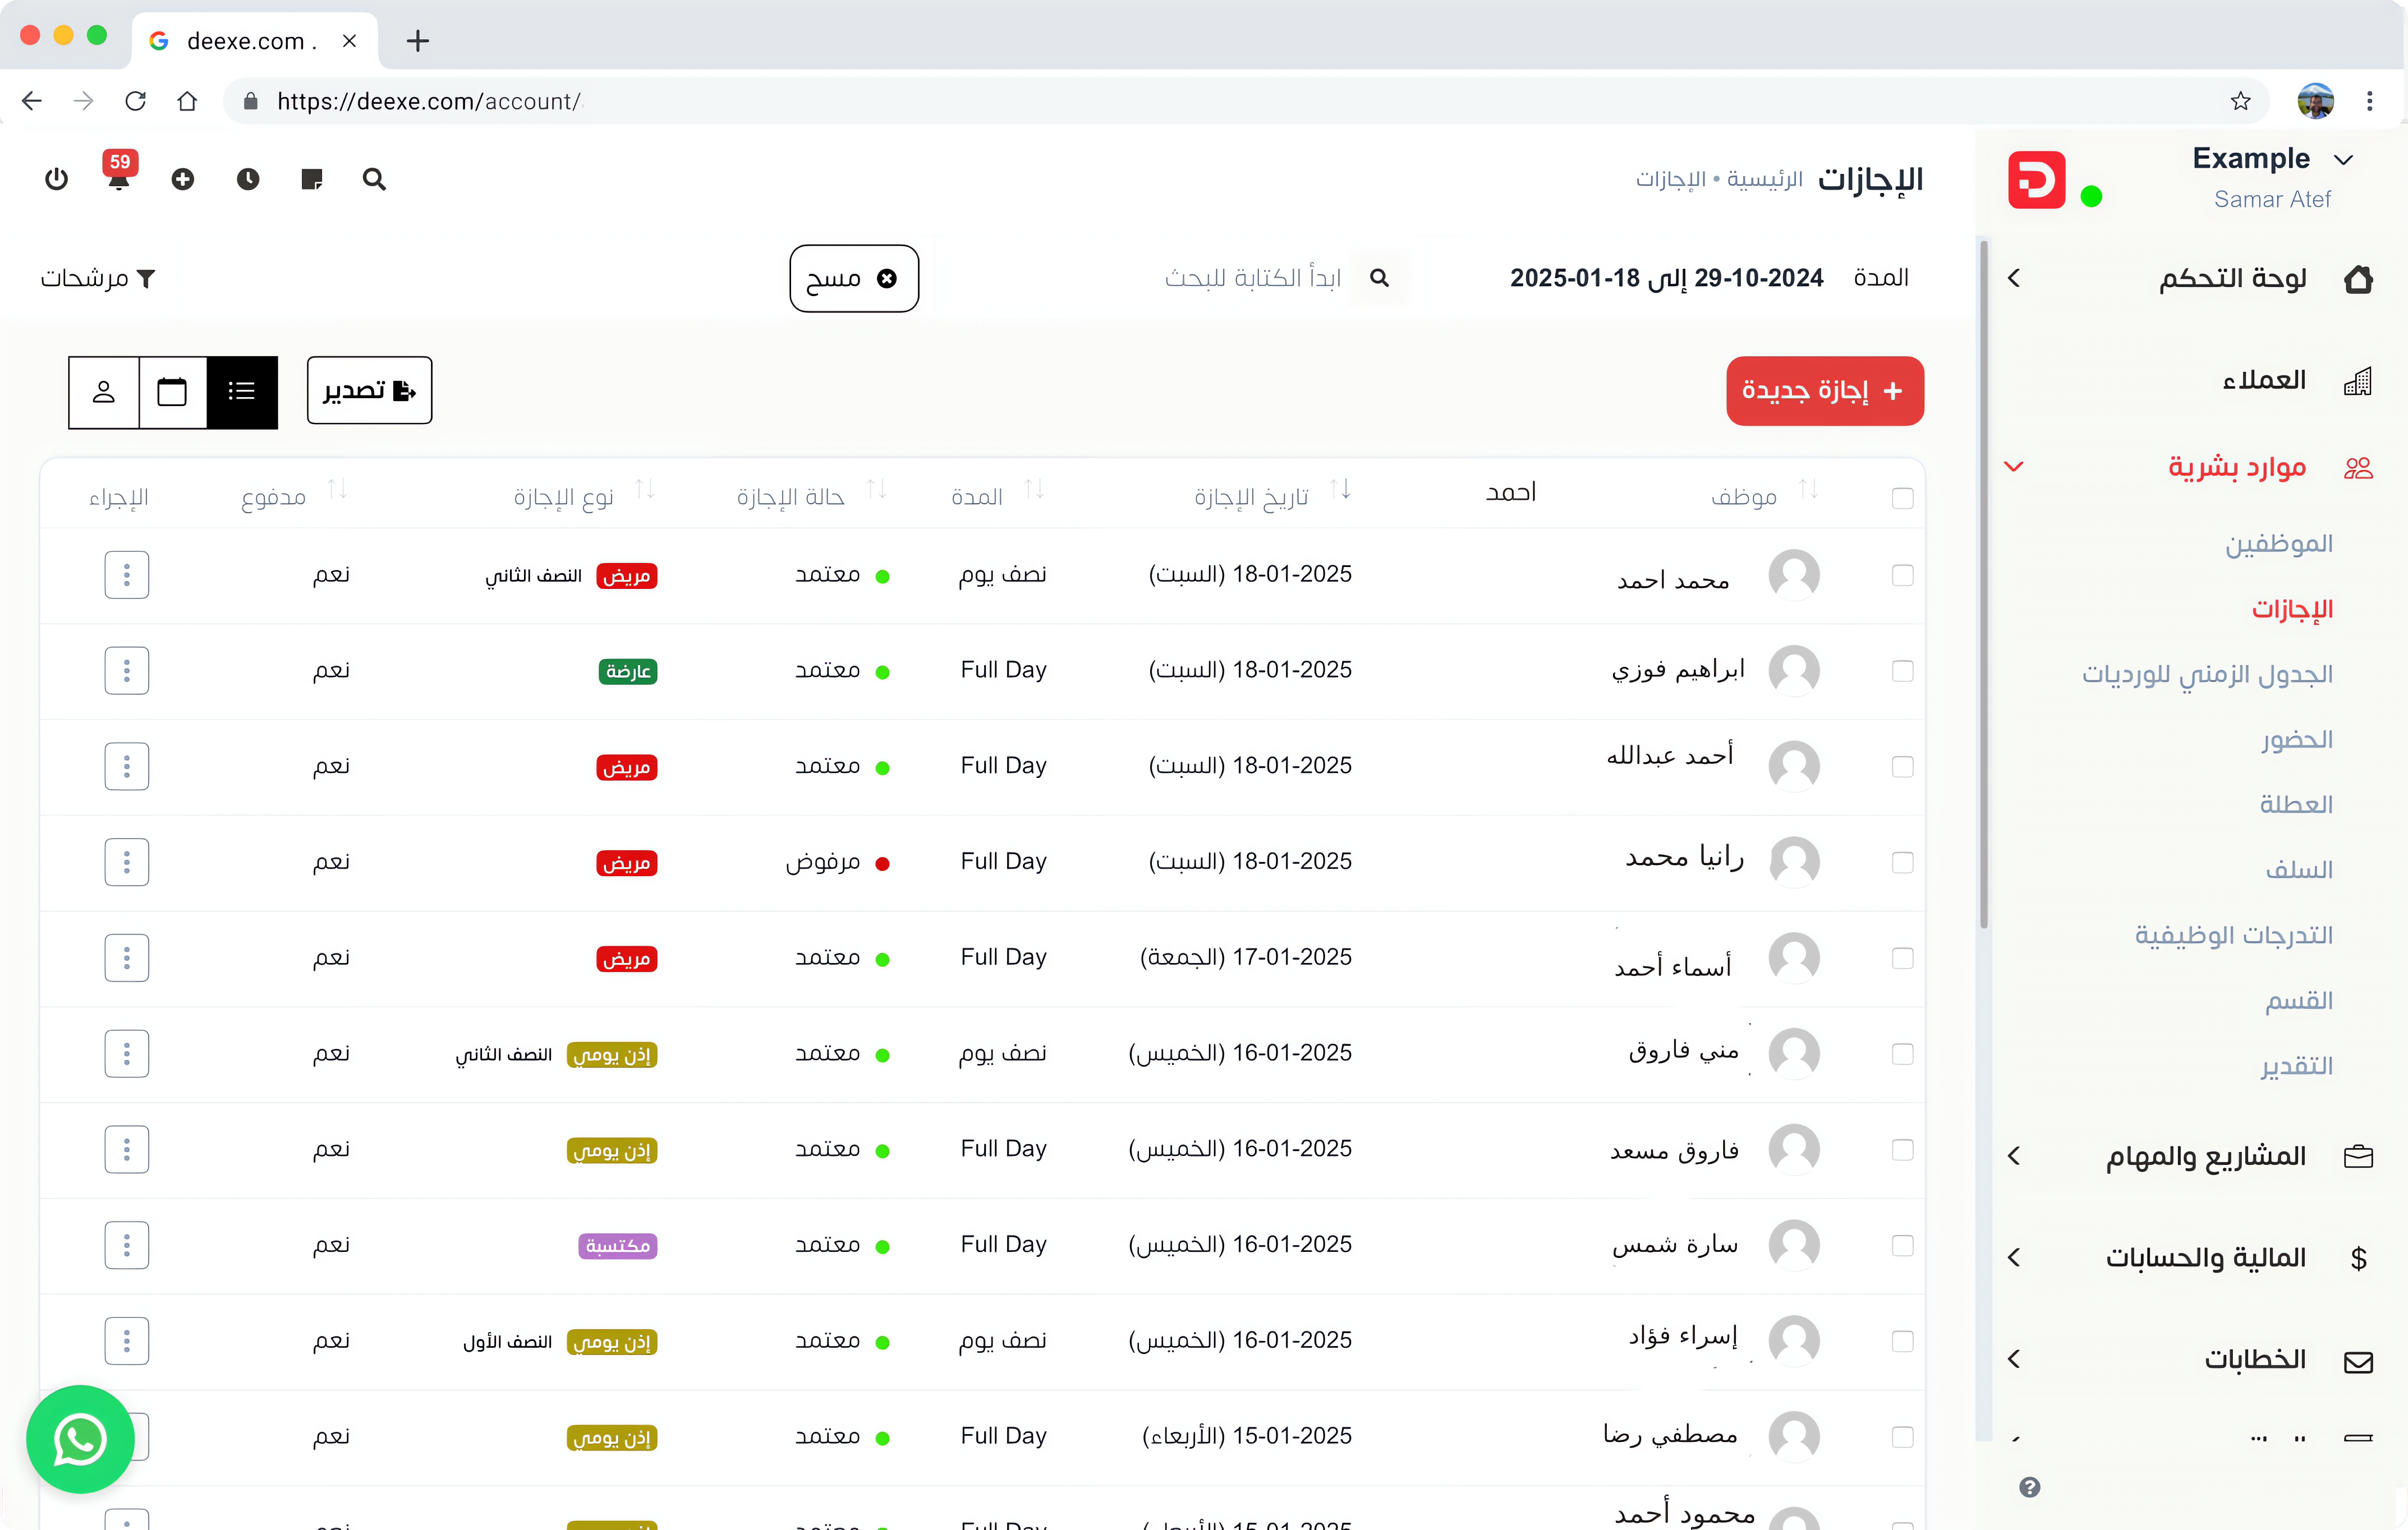This screenshot has height=1530, width=2408.
Task: Open the clock timer icon
Action: coord(247,179)
